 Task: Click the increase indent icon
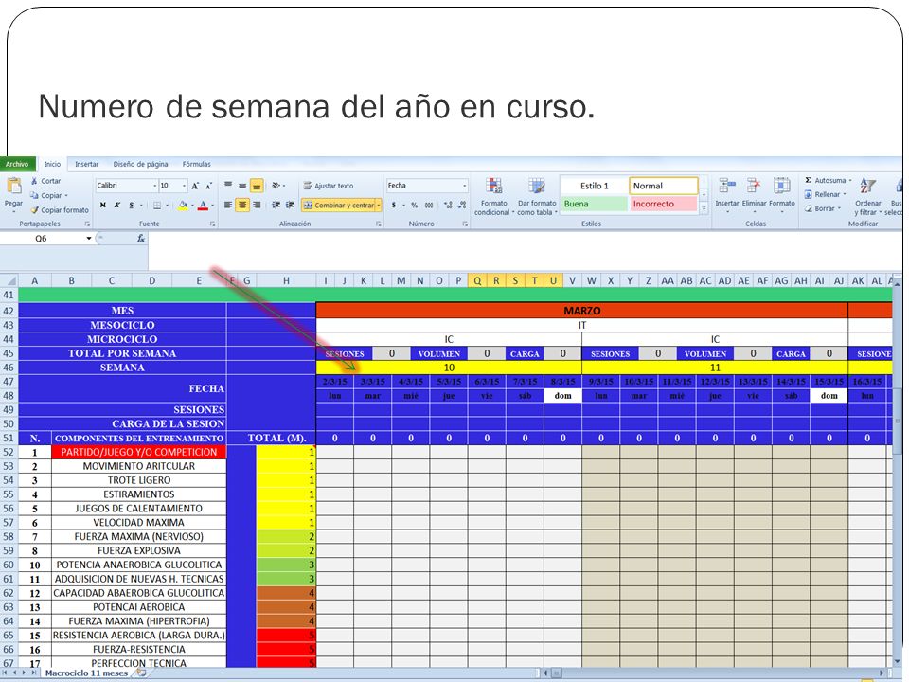290,205
